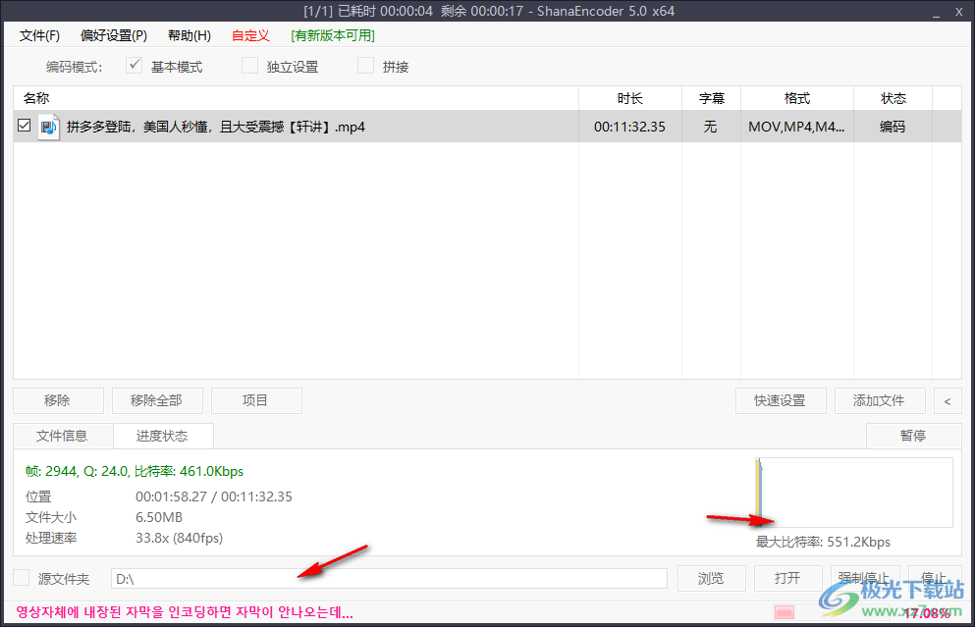Select file 拼多多登陆，美国人秒懂 .mp4
The image size is (975, 627).
pyautogui.click(x=216, y=127)
